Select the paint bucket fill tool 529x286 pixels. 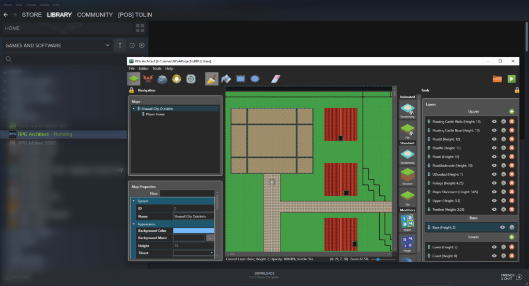(x=226, y=79)
